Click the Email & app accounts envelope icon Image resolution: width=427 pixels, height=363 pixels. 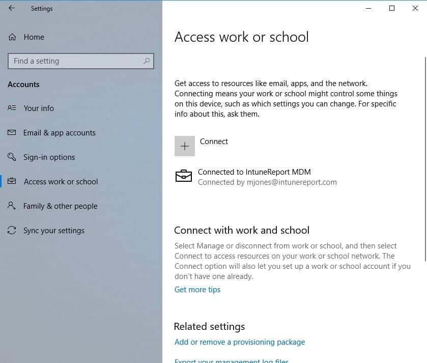tap(11, 132)
